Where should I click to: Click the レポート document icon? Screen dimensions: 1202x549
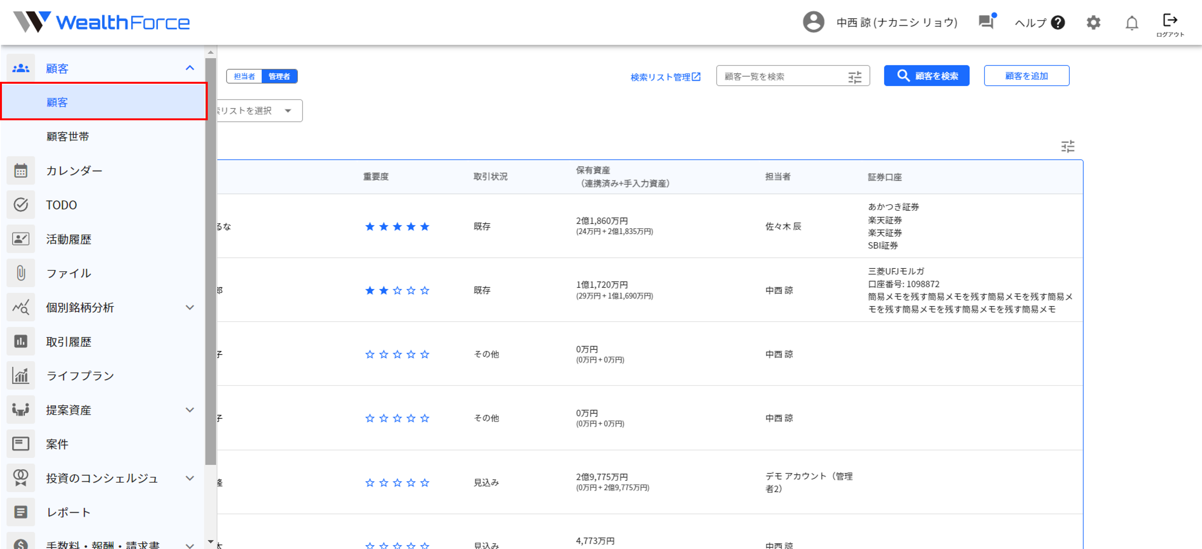20,512
